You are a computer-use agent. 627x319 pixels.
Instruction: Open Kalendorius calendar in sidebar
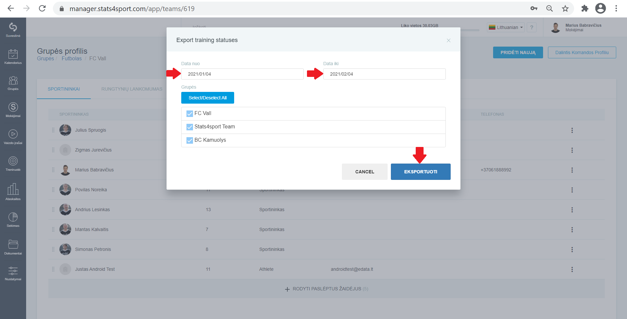click(13, 57)
